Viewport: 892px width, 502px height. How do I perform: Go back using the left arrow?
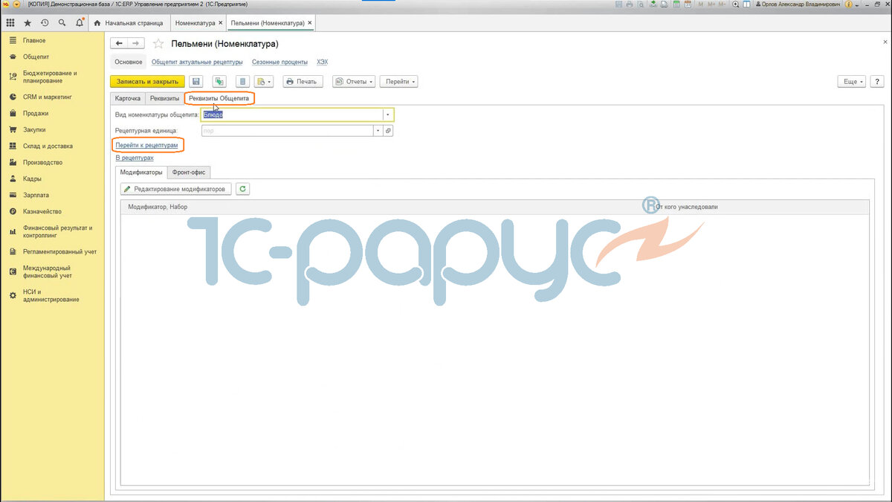tap(119, 44)
